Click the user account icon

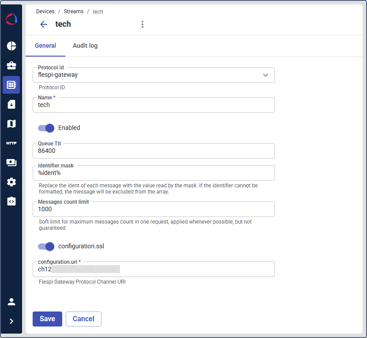click(11, 302)
